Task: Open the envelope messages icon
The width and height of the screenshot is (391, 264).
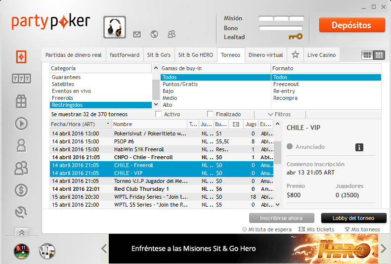Action: [137, 35]
